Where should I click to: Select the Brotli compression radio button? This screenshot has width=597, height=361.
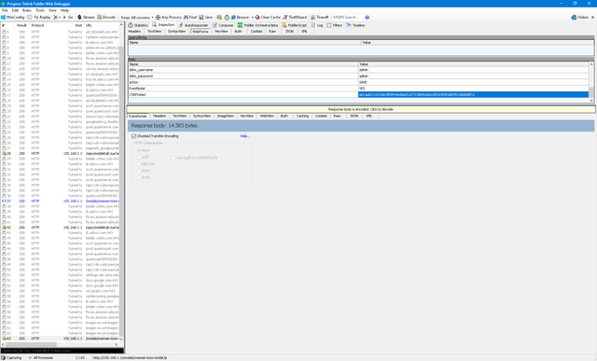click(x=139, y=177)
